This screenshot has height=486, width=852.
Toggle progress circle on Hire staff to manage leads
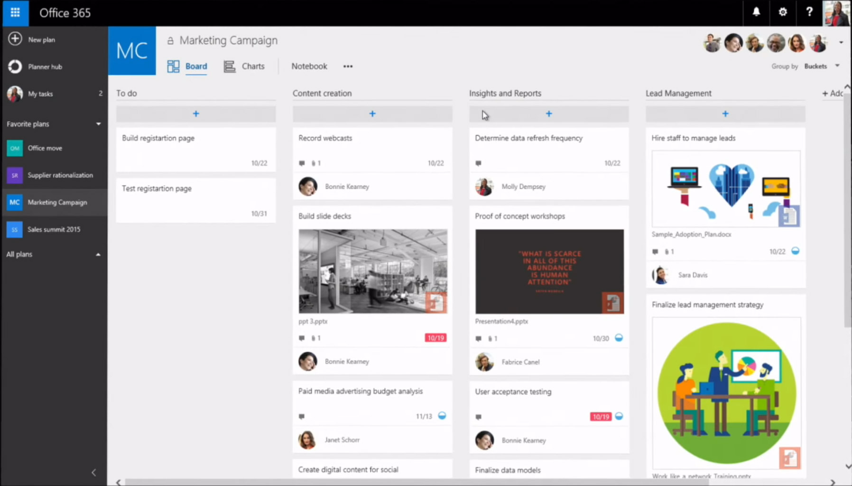[796, 251]
